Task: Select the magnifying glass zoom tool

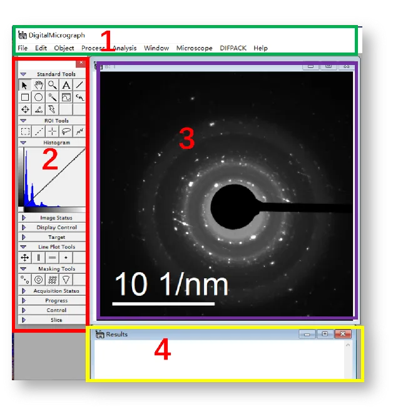Action: tap(53, 85)
